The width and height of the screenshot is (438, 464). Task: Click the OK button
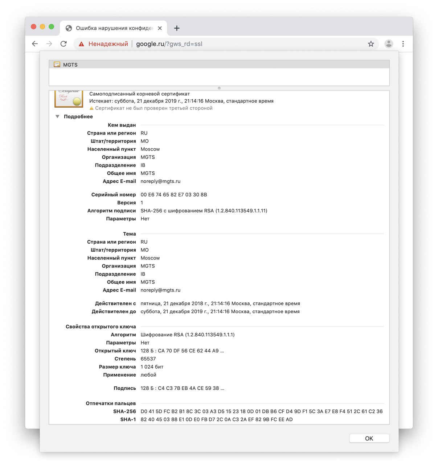pos(369,438)
